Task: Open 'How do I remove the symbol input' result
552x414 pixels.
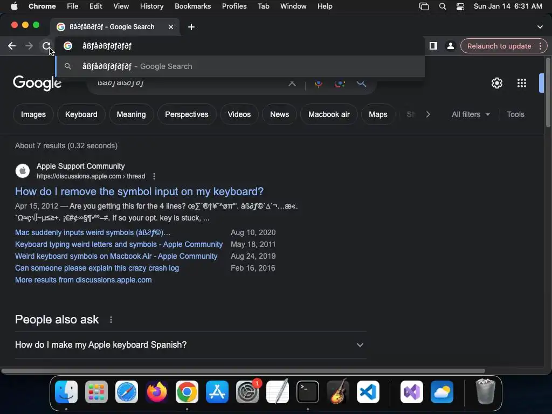Action: tap(140, 191)
